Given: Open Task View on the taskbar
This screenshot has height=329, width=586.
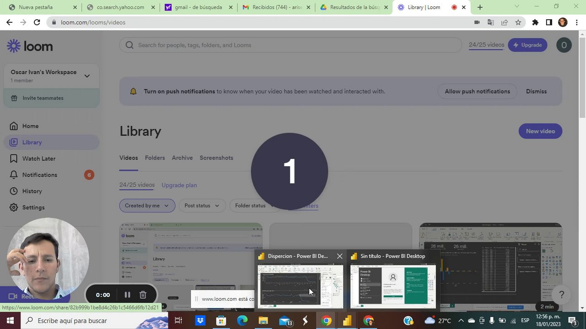Looking at the screenshot, I should pyautogui.click(x=178, y=321).
